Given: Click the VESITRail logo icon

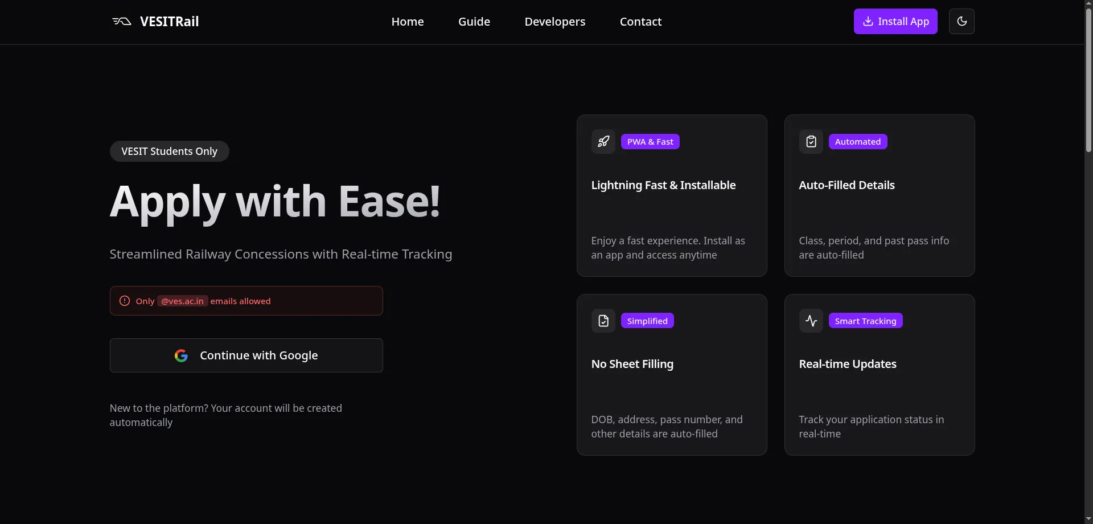Looking at the screenshot, I should click(121, 21).
